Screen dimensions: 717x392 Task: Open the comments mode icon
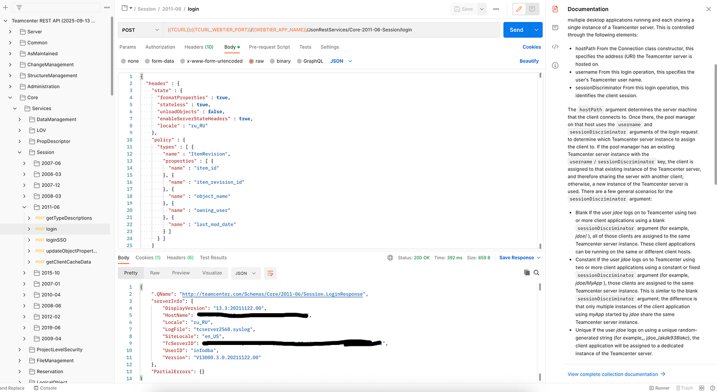tap(533, 9)
